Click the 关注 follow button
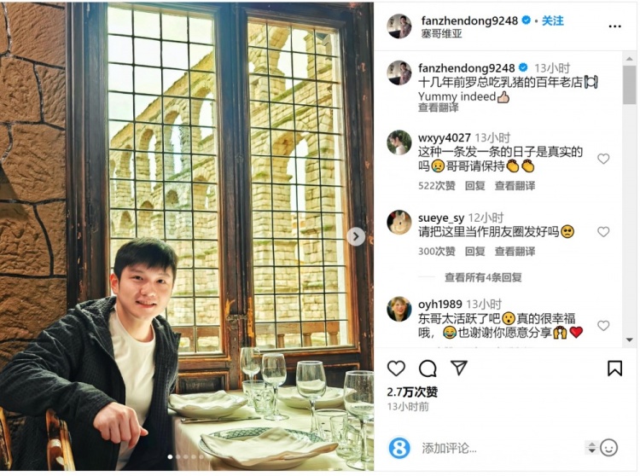This screenshot has width=640, height=476. [553, 20]
